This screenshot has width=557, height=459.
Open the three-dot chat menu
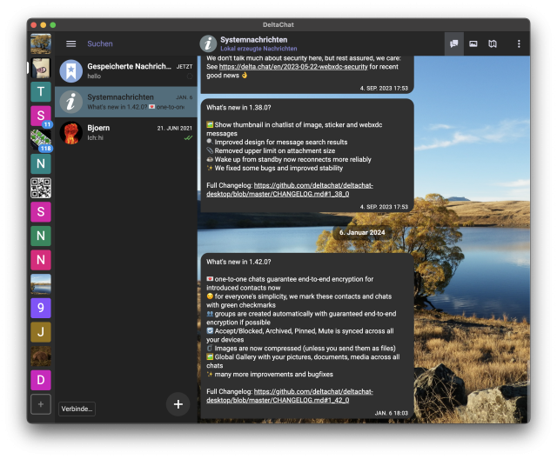point(519,43)
